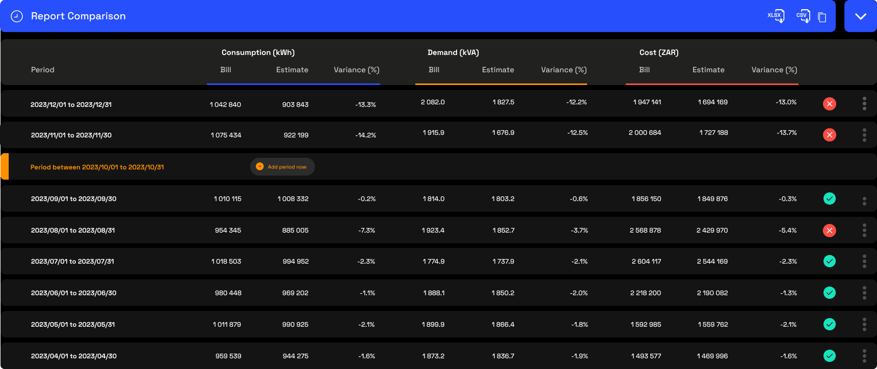Click the clock icon beside Report Comparison
877x369 pixels.
tap(17, 16)
